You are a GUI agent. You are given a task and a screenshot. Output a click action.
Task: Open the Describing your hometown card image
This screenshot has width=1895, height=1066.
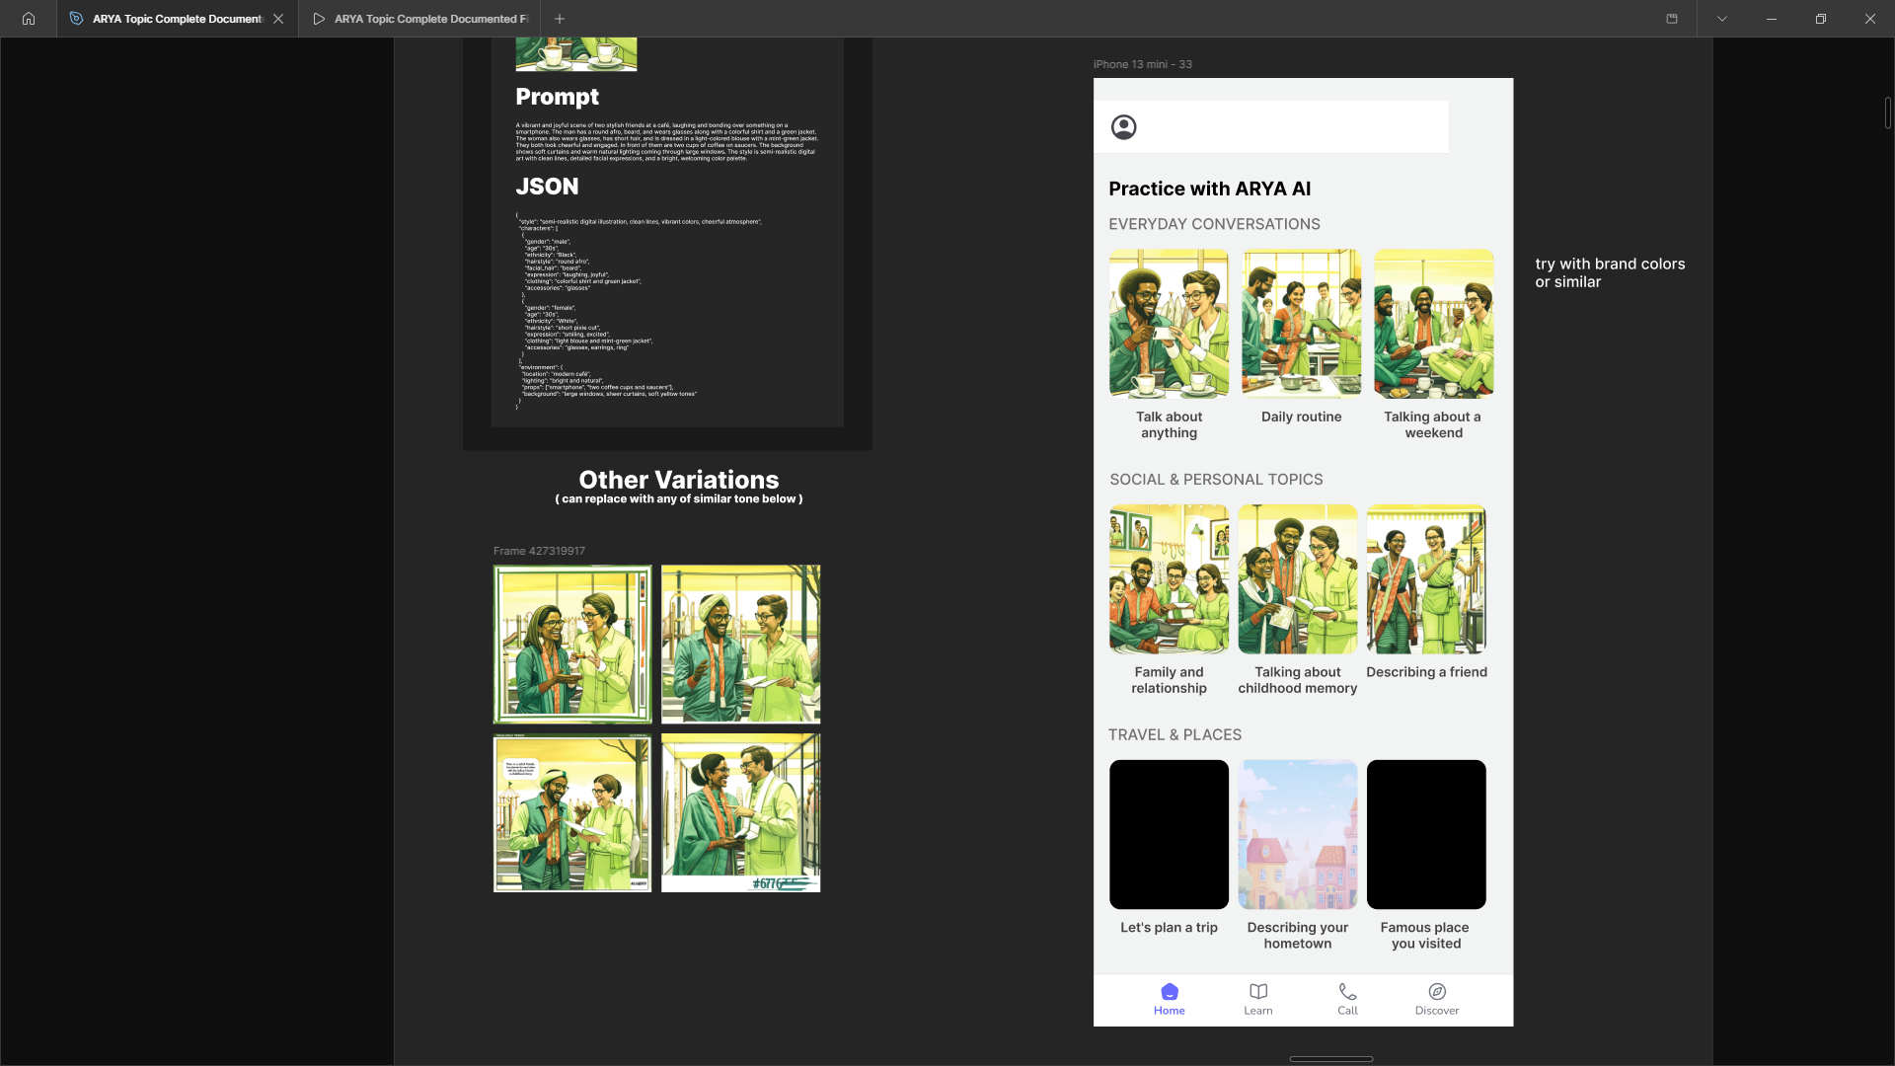coord(1298,834)
